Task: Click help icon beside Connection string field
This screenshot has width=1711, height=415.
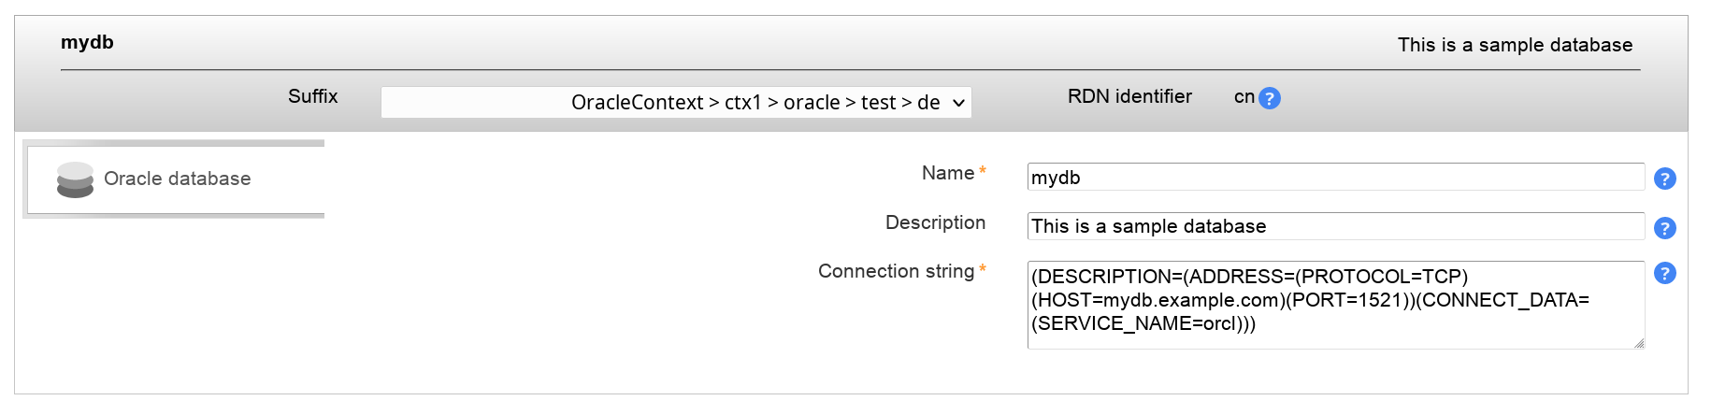Action: tap(1664, 273)
